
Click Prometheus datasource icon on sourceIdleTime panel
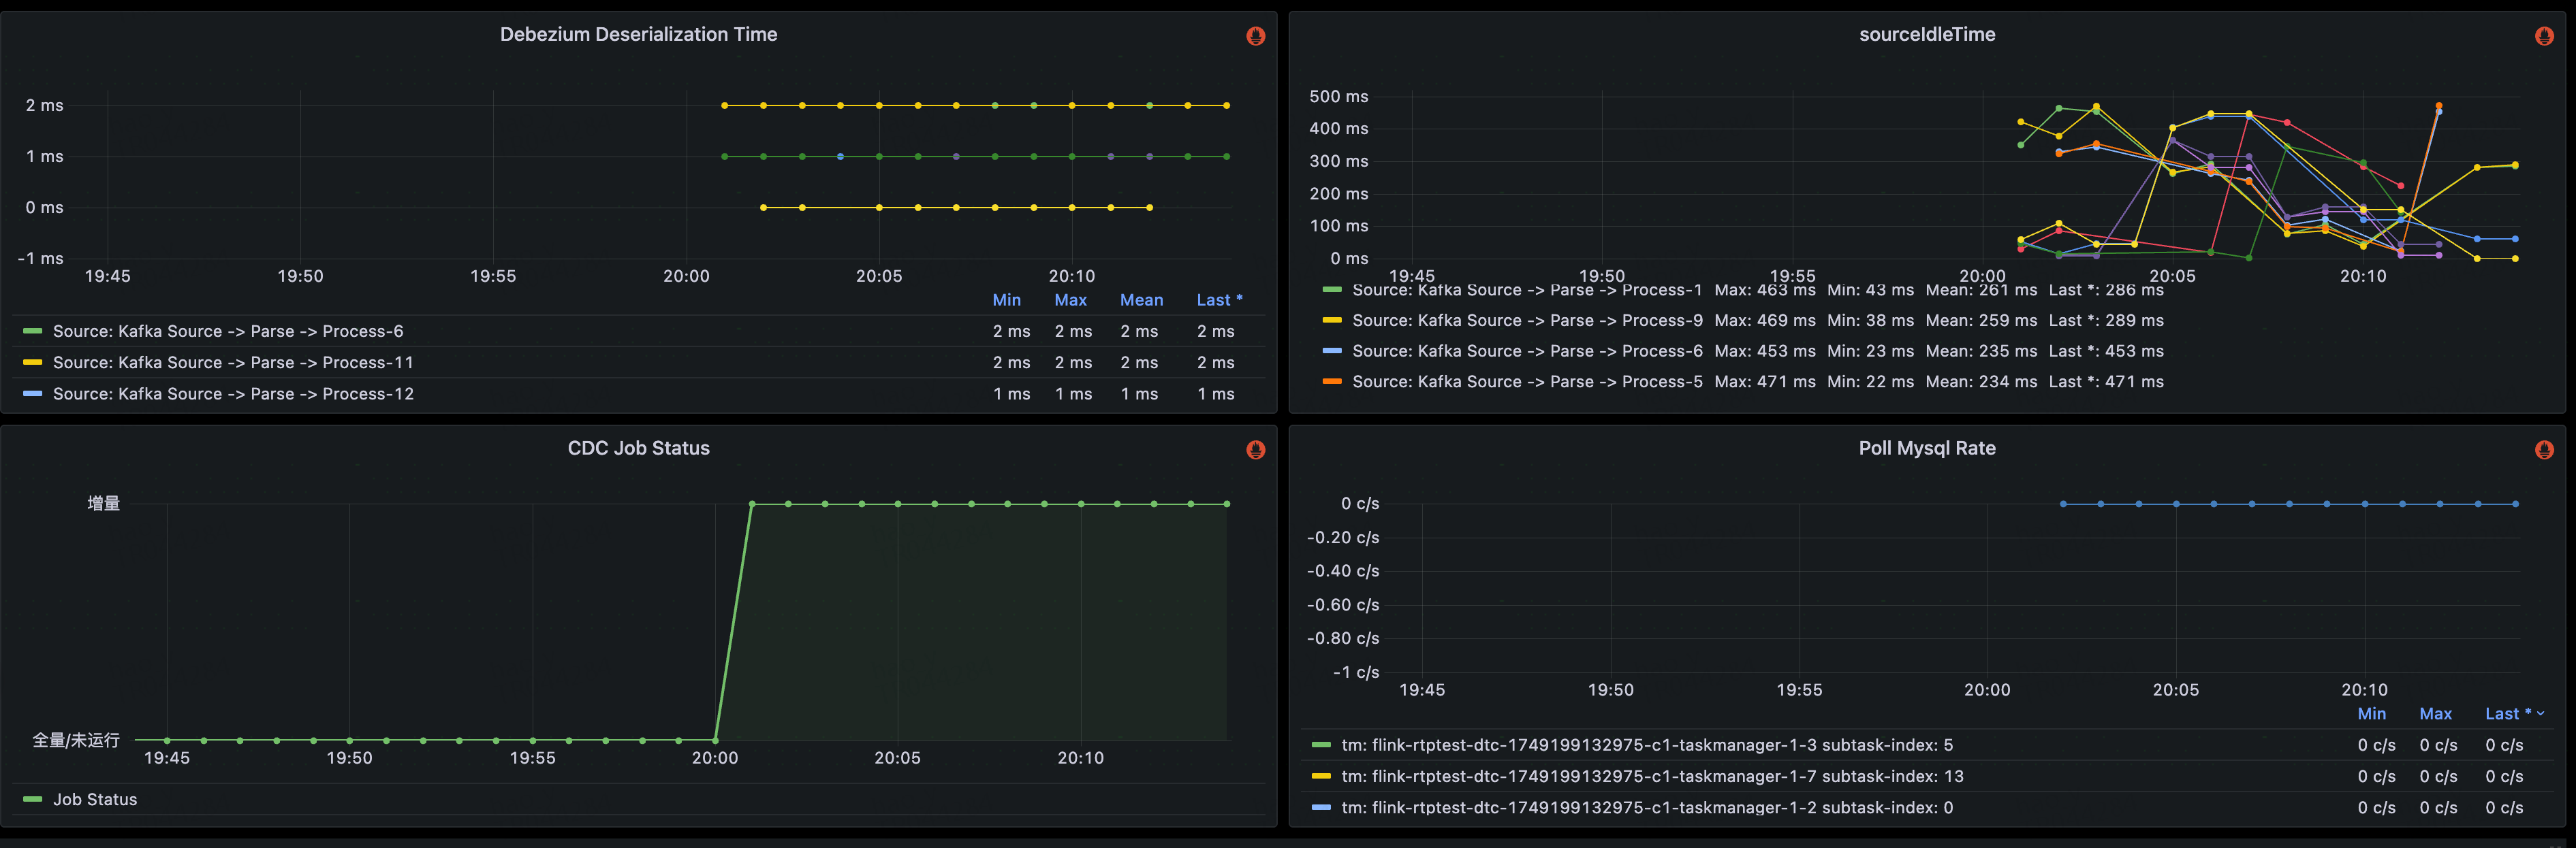[2544, 36]
